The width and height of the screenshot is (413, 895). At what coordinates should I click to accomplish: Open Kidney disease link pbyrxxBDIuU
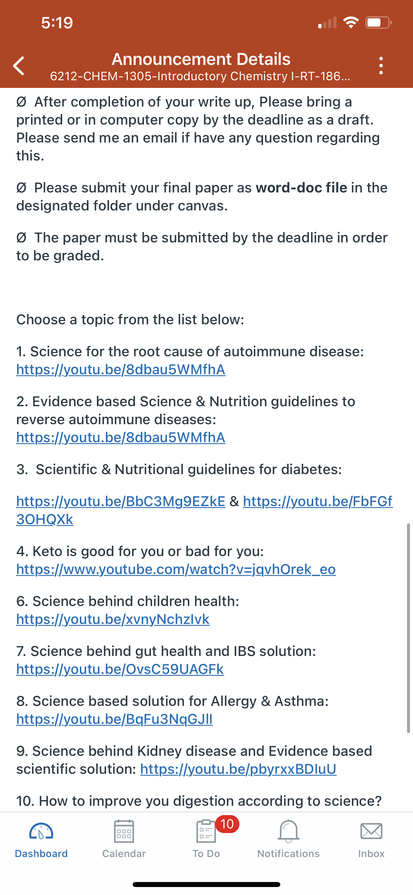[238, 769]
